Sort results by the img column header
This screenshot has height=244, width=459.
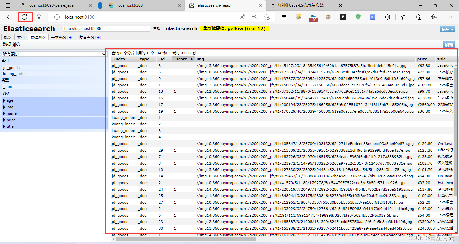305,59
